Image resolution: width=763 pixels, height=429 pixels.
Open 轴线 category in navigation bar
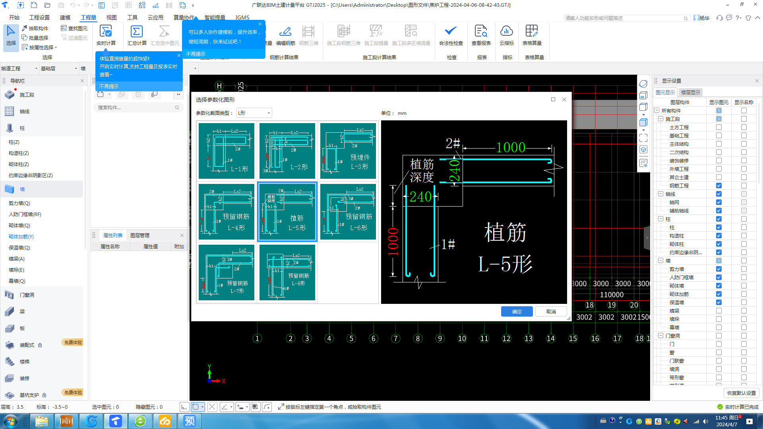click(25, 112)
